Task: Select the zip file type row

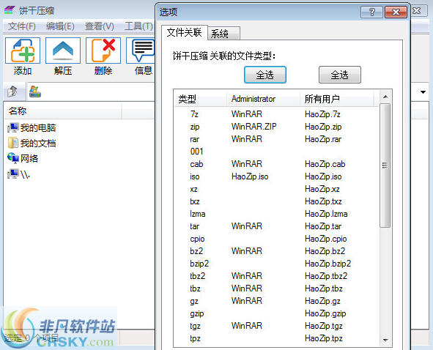Action: tap(277, 127)
